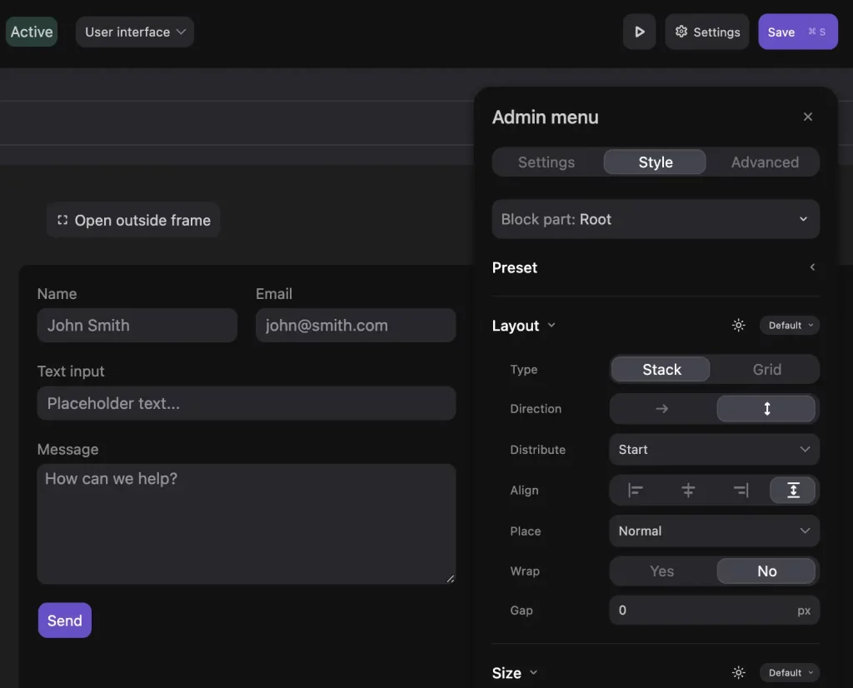853x688 pixels.
Task: Select Stack as the layout type
Action: pyautogui.click(x=661, y=369)
